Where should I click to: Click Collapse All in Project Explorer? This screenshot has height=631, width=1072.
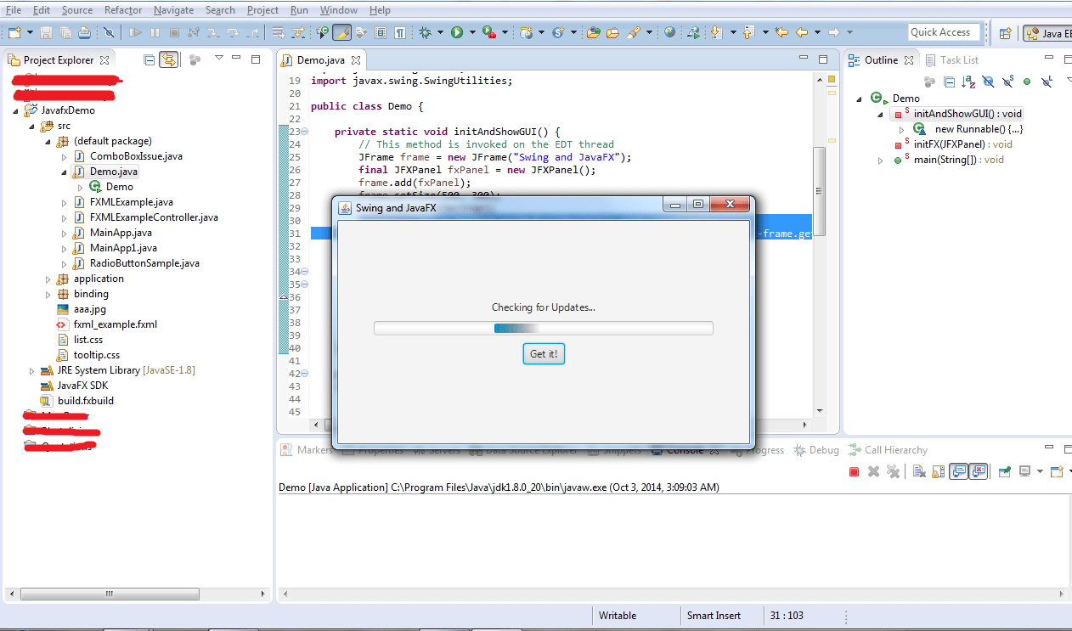pyautogui.click(x=150, y=59)
